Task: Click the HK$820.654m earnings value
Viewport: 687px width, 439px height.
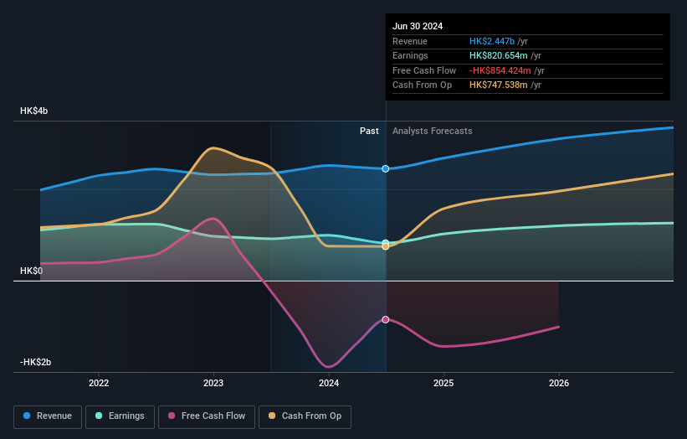Action: click(499, 55)
